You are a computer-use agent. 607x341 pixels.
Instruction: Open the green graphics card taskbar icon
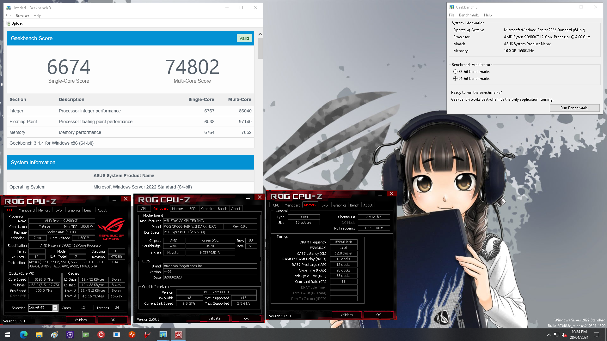85,334
